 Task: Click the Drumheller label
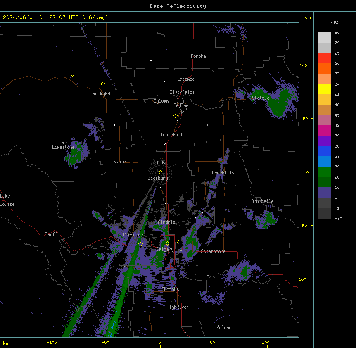(x=263, y=201)
